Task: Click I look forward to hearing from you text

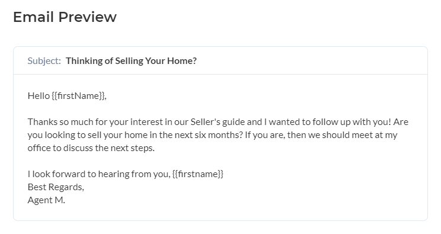Action: click(x=98, y=174)
